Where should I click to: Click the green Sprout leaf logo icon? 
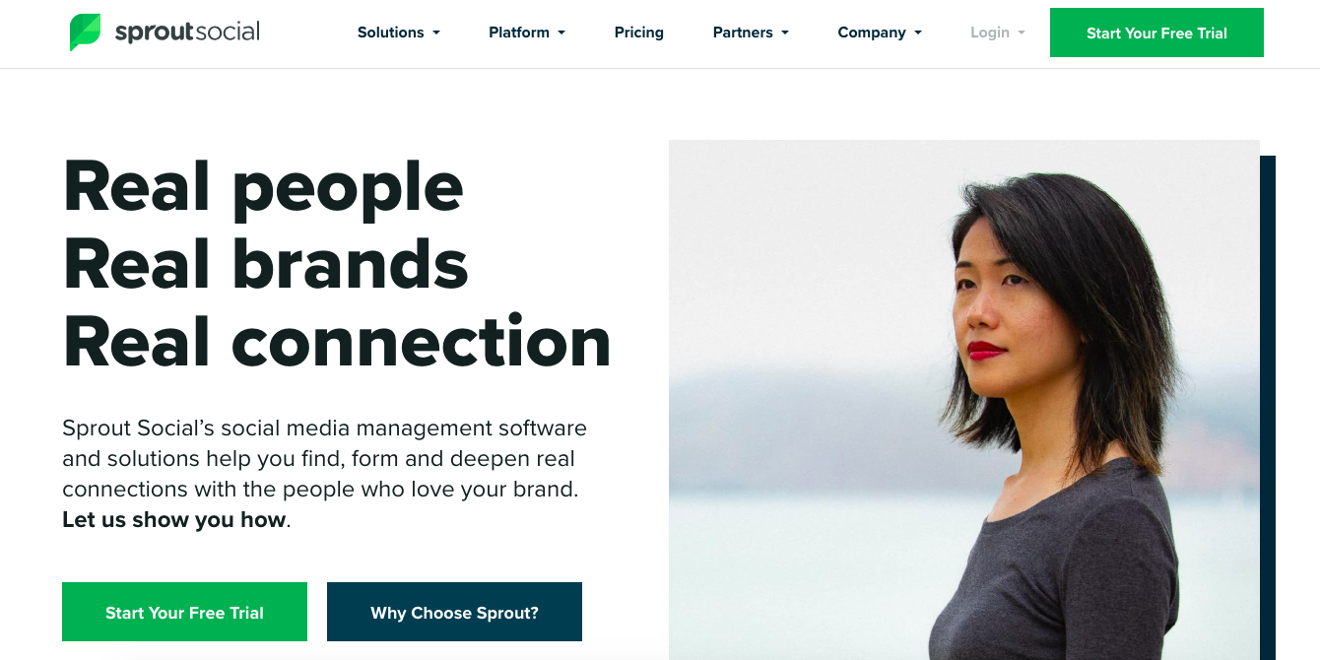click(85, 33)
